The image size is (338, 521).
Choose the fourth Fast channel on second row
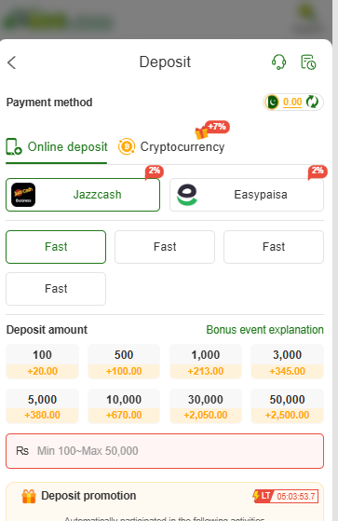click(56, 289)
